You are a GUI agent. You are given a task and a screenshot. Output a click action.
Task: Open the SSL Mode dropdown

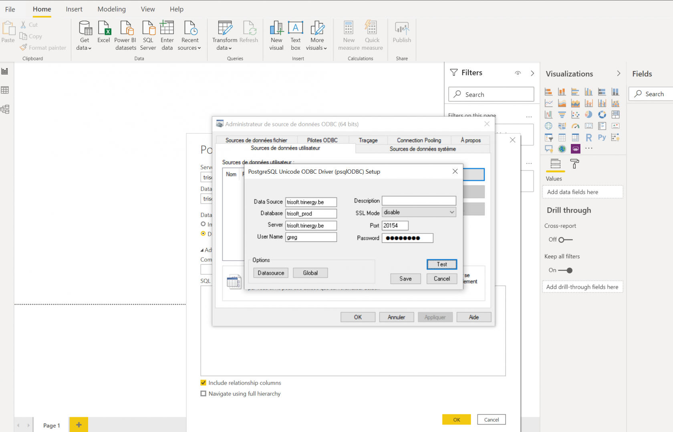(x=419, y=212)
